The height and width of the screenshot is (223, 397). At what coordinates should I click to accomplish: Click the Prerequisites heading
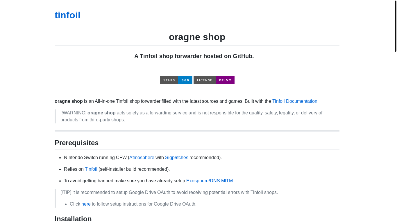point(77,143)
